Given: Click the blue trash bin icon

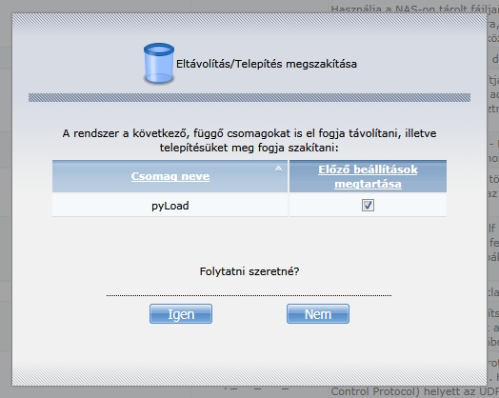Looking at the screenshot, I should 158,64.
